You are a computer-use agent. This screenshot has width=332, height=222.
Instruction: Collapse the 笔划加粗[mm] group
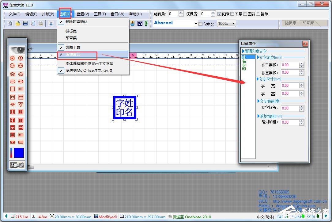point(258,116)
